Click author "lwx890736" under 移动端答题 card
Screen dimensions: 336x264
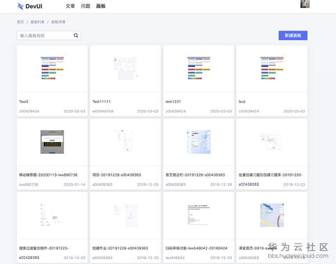pos(29,185)
